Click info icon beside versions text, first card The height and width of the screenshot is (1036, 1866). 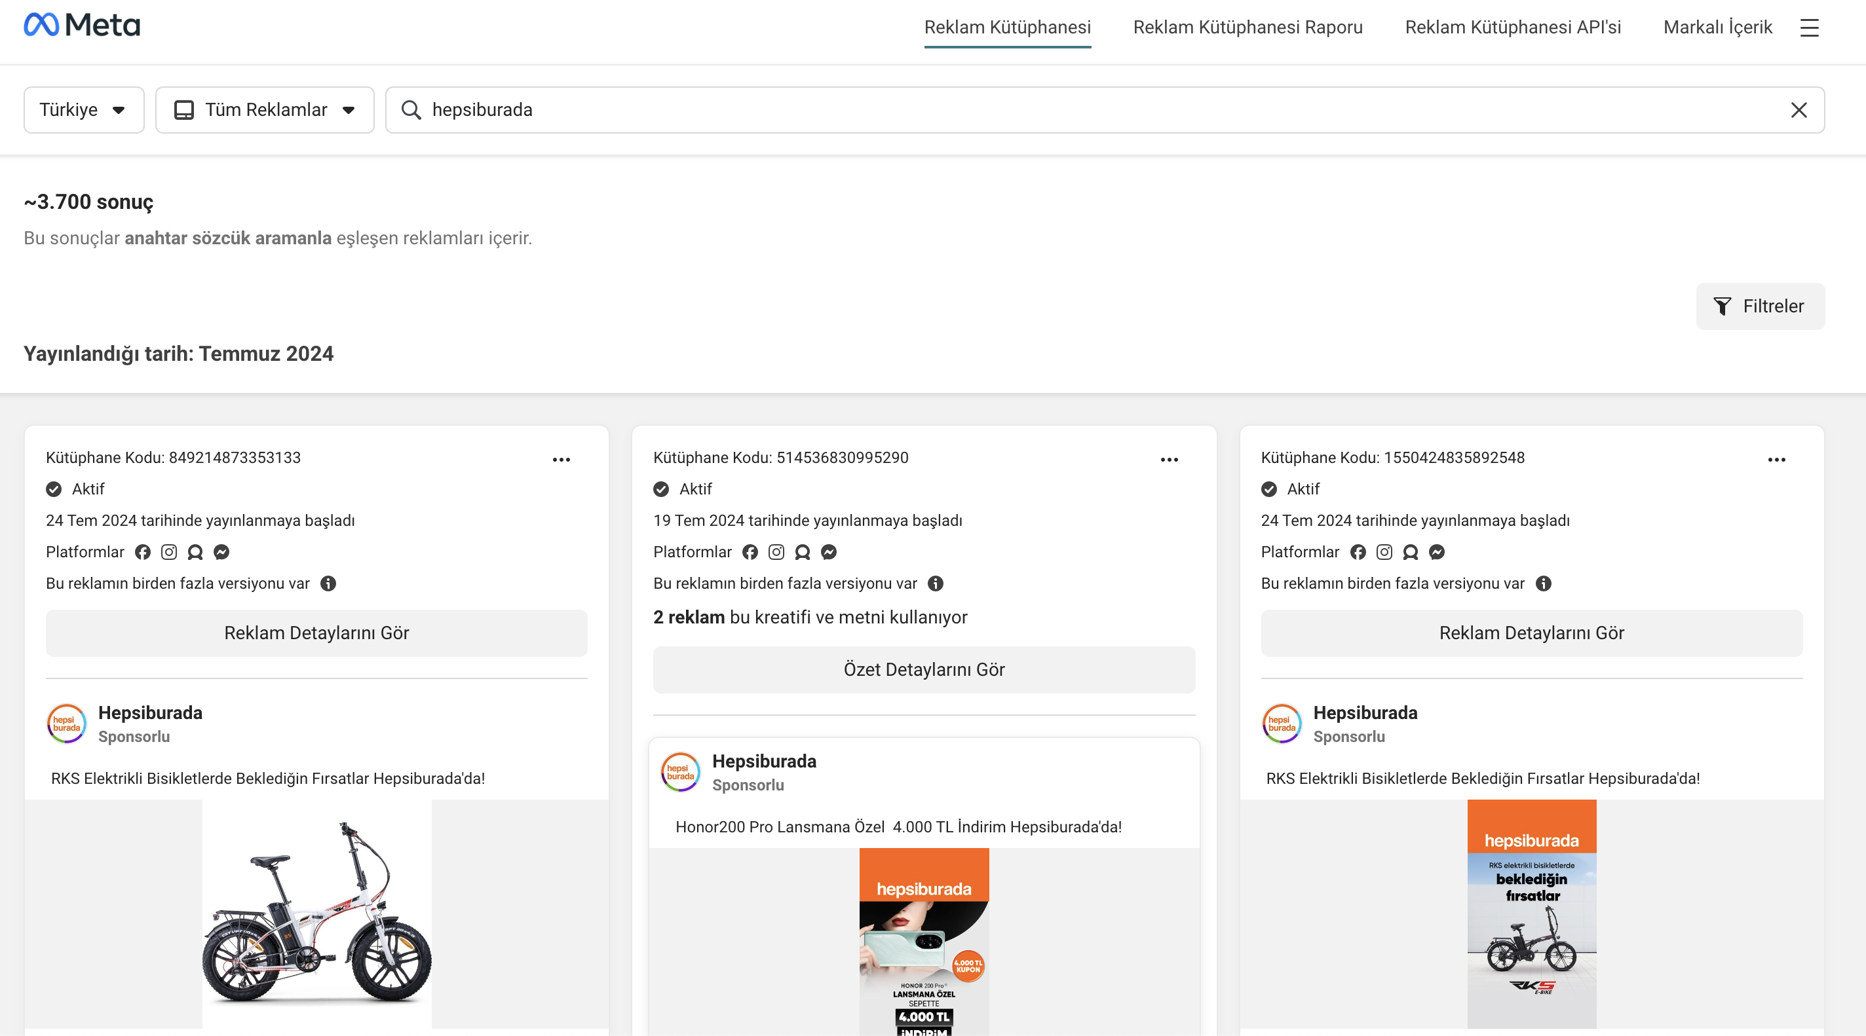click(328, 583)
